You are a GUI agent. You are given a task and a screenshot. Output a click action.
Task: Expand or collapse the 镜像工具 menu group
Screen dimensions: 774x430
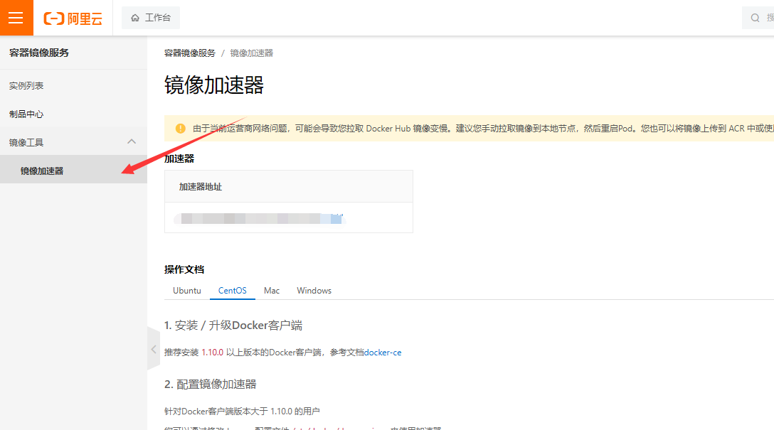pyautogui.click(x=27, y=142)
